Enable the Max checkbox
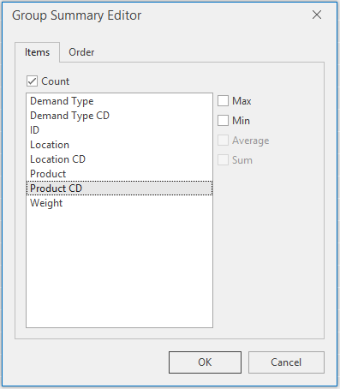The image size is (340, 389). [x=223, y=101]
